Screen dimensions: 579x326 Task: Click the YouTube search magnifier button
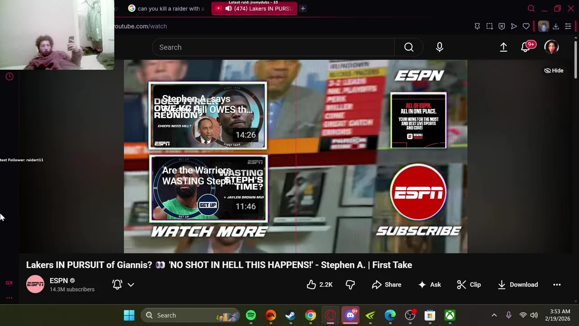pyautogui.click(x=409, y=47)
